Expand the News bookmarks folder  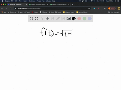pyautogui.click(x=51, y=12)
